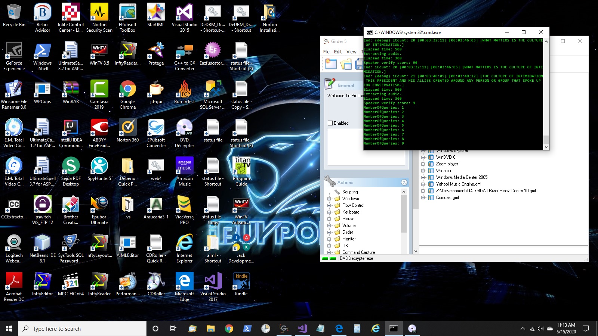The height and width of the screenshot is (336, 598).
Task: Select Girder folder in Actions tree
Action: click(348, 232)
